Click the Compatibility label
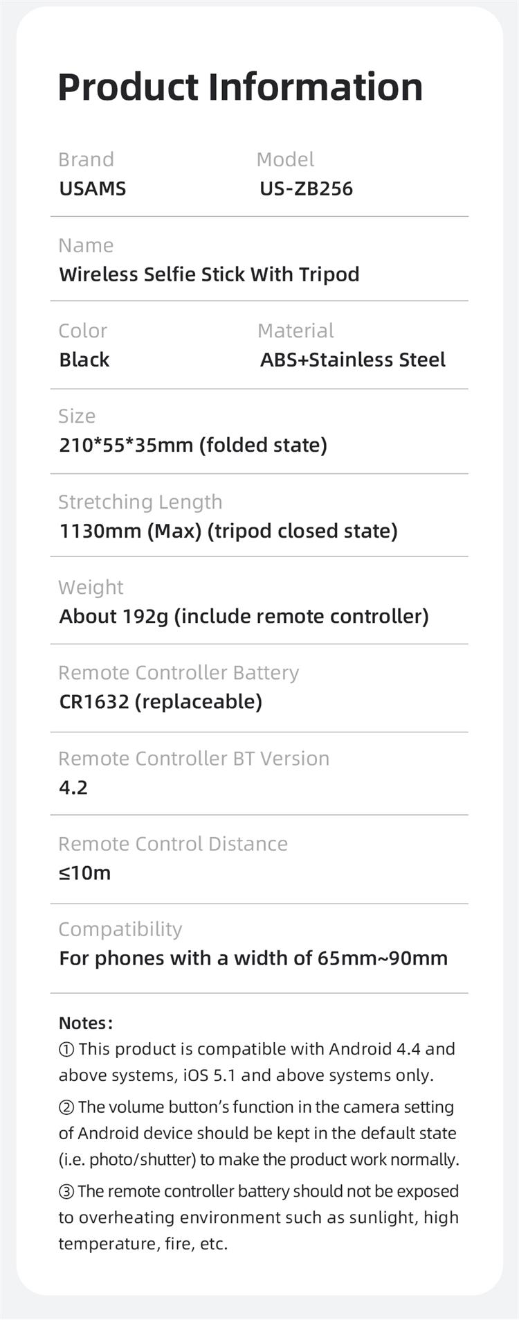 point(120,929)
